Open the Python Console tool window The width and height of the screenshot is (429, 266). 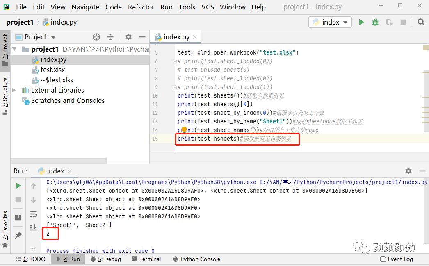196,259
